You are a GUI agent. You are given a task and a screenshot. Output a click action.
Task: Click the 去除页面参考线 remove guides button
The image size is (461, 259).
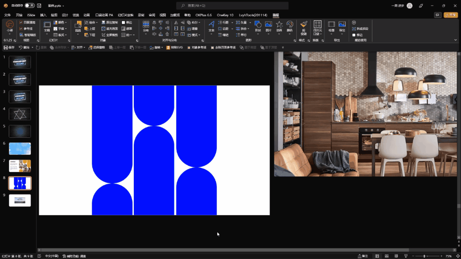coord(223,47)
